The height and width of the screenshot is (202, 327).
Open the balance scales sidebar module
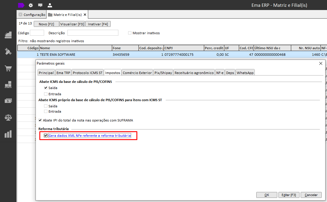tap(8, 117)
